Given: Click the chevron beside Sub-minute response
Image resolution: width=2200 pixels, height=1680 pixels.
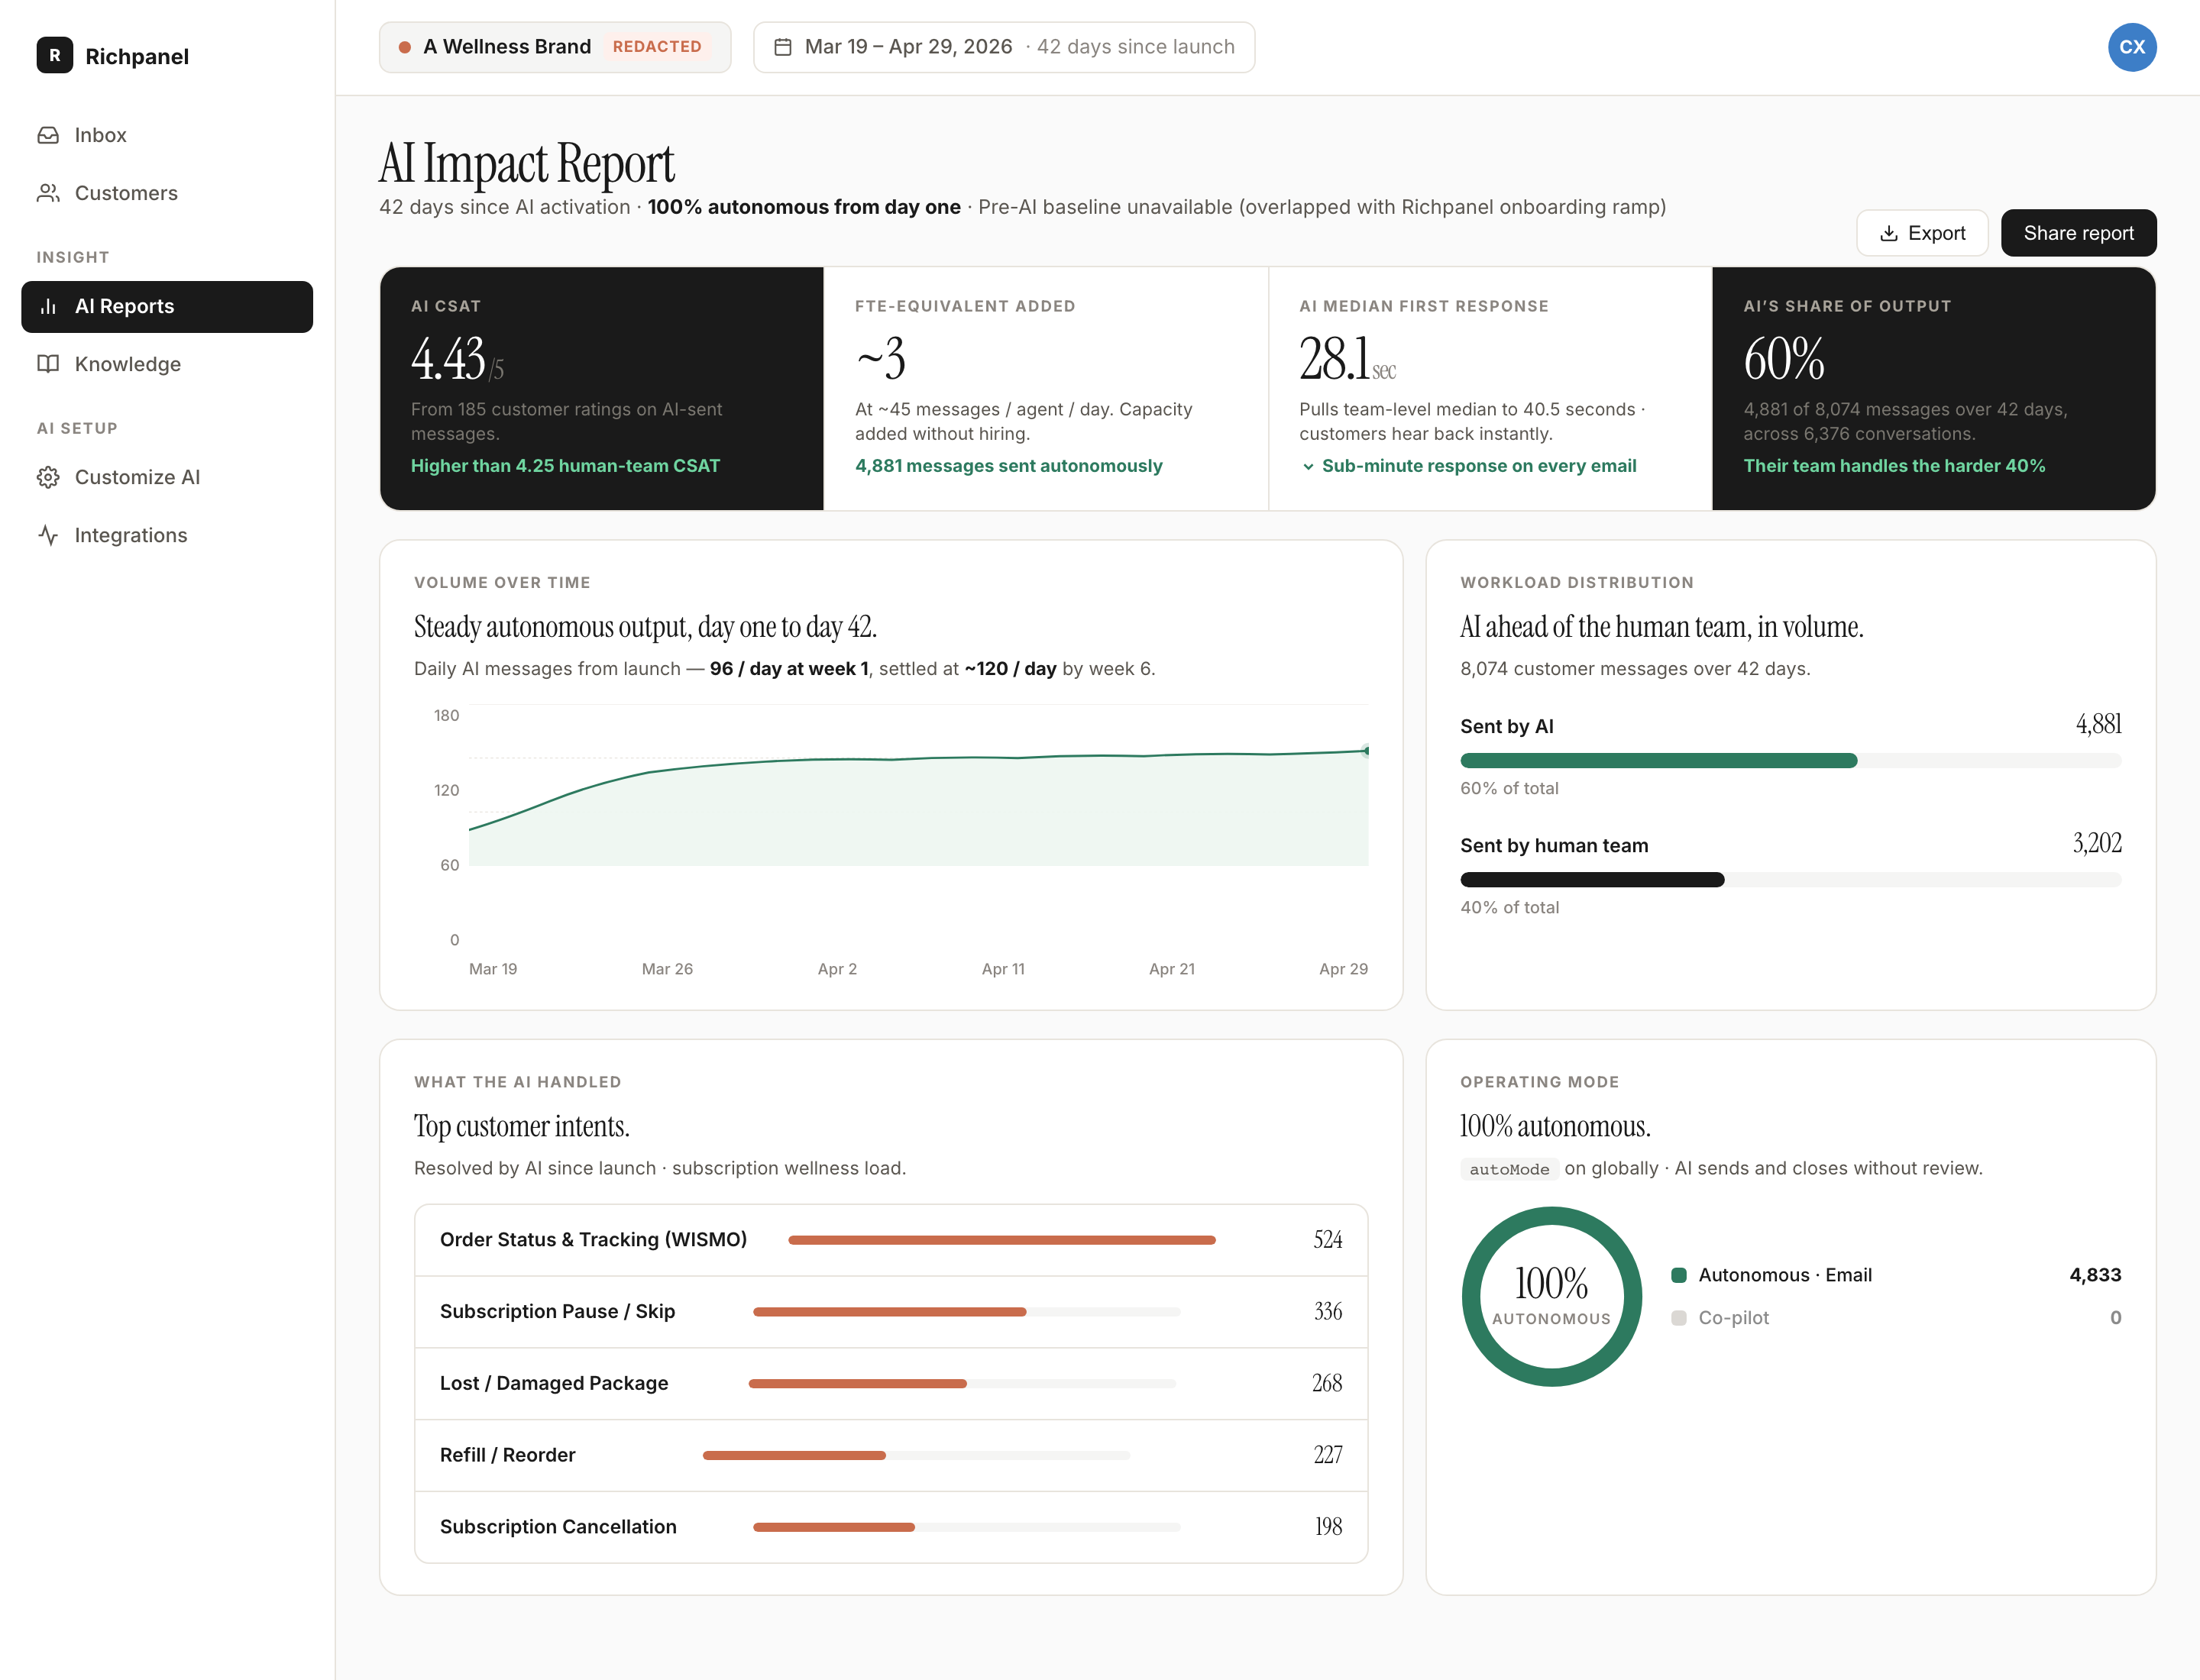Looking at the screenshot, I should click(x=1308, y=466).
